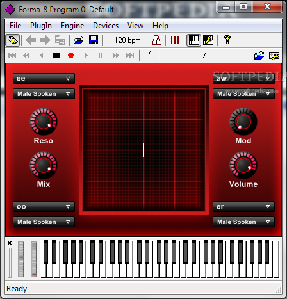Click the 'Ready' status bar text
The image size is (287, 299).
coord(17,289)
